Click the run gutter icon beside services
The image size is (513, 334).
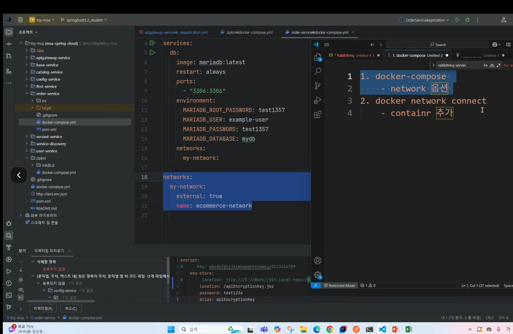(x=152, y=43)
